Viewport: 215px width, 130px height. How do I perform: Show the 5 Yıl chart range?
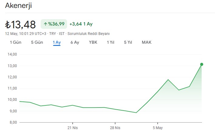click(128, 43)
